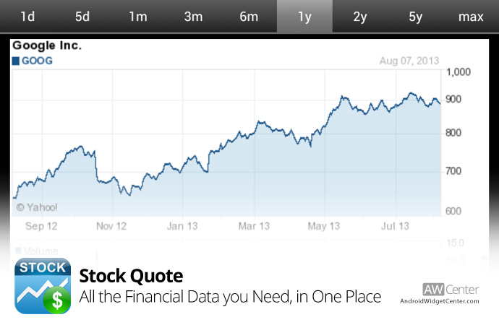The height and width of the screenshot is (325, 499).
Task: Switch chart to 6m range
Action: [x=249, y=17]
